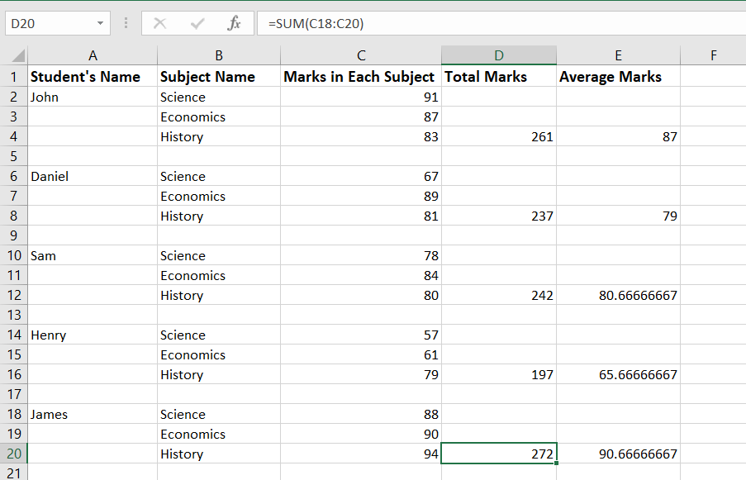Select cell containing student name Daniel
746x480 pixels.
pos(93,176)
